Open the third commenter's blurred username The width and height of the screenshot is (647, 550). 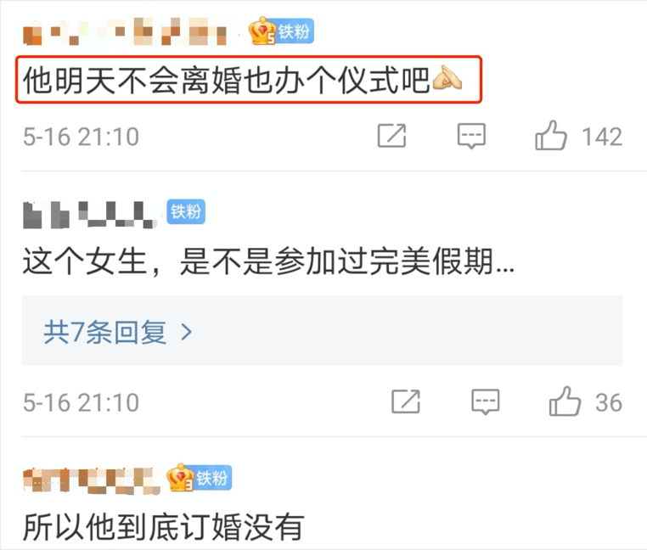[91, 480]
